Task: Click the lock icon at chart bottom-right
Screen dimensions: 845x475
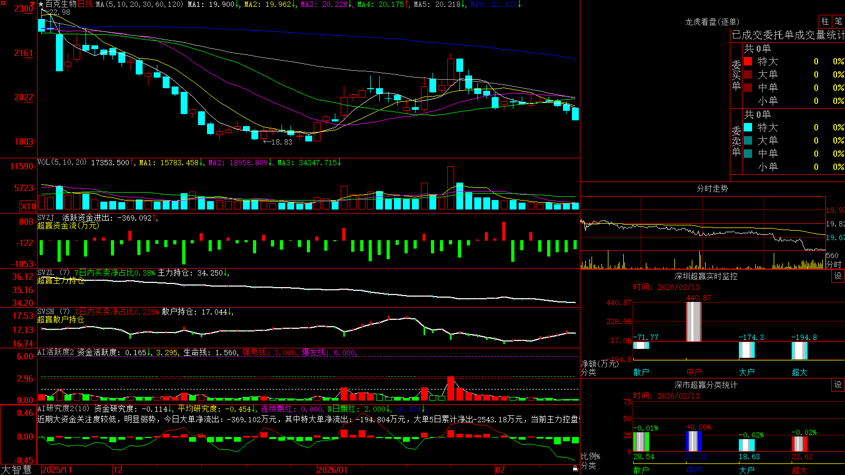Action: click(575, 468)
